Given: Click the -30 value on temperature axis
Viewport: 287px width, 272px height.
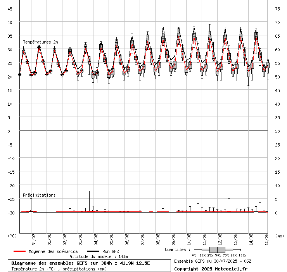Looking at the screenshot, I should [x=11, y=213].
